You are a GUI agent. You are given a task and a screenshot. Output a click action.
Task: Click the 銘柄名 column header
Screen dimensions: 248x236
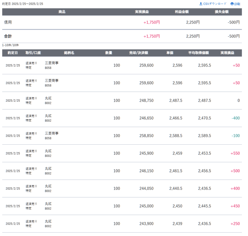tap(69, 53)
